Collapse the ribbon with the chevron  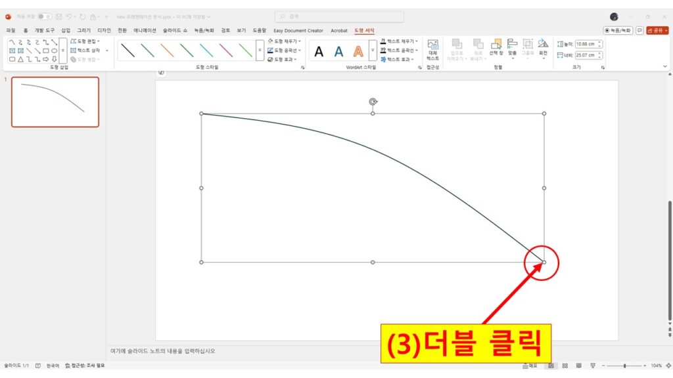pyautogui.click(x=665, y=66)
